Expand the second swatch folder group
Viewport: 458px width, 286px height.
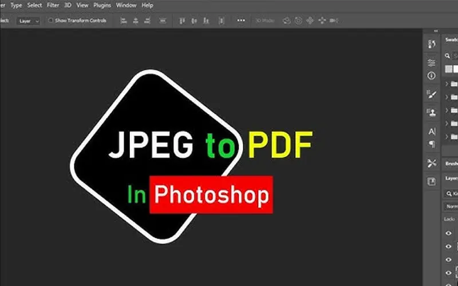[x=447, y=97]
